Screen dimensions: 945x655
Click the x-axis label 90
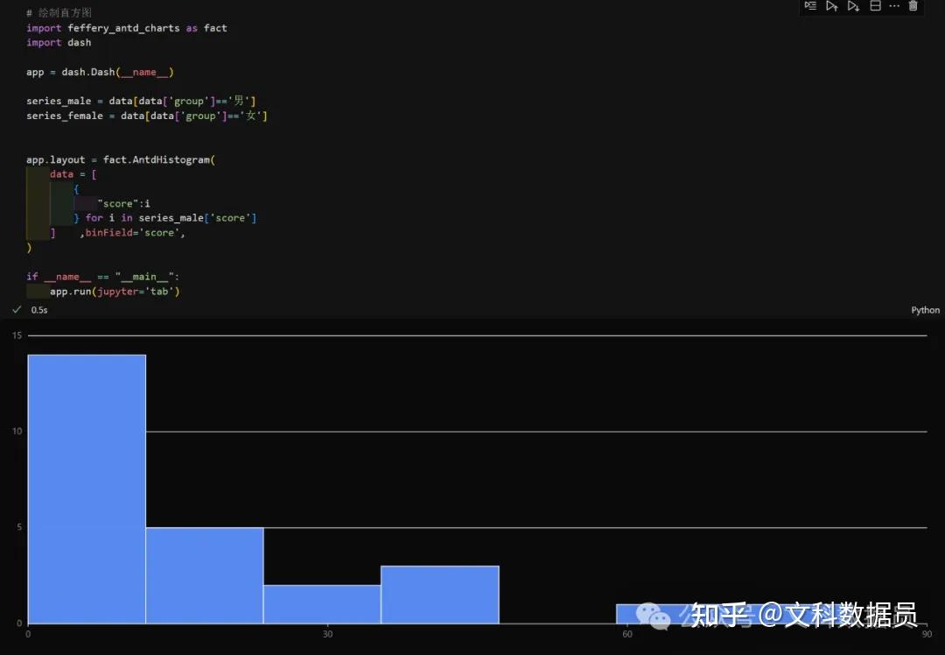[927, 634]
